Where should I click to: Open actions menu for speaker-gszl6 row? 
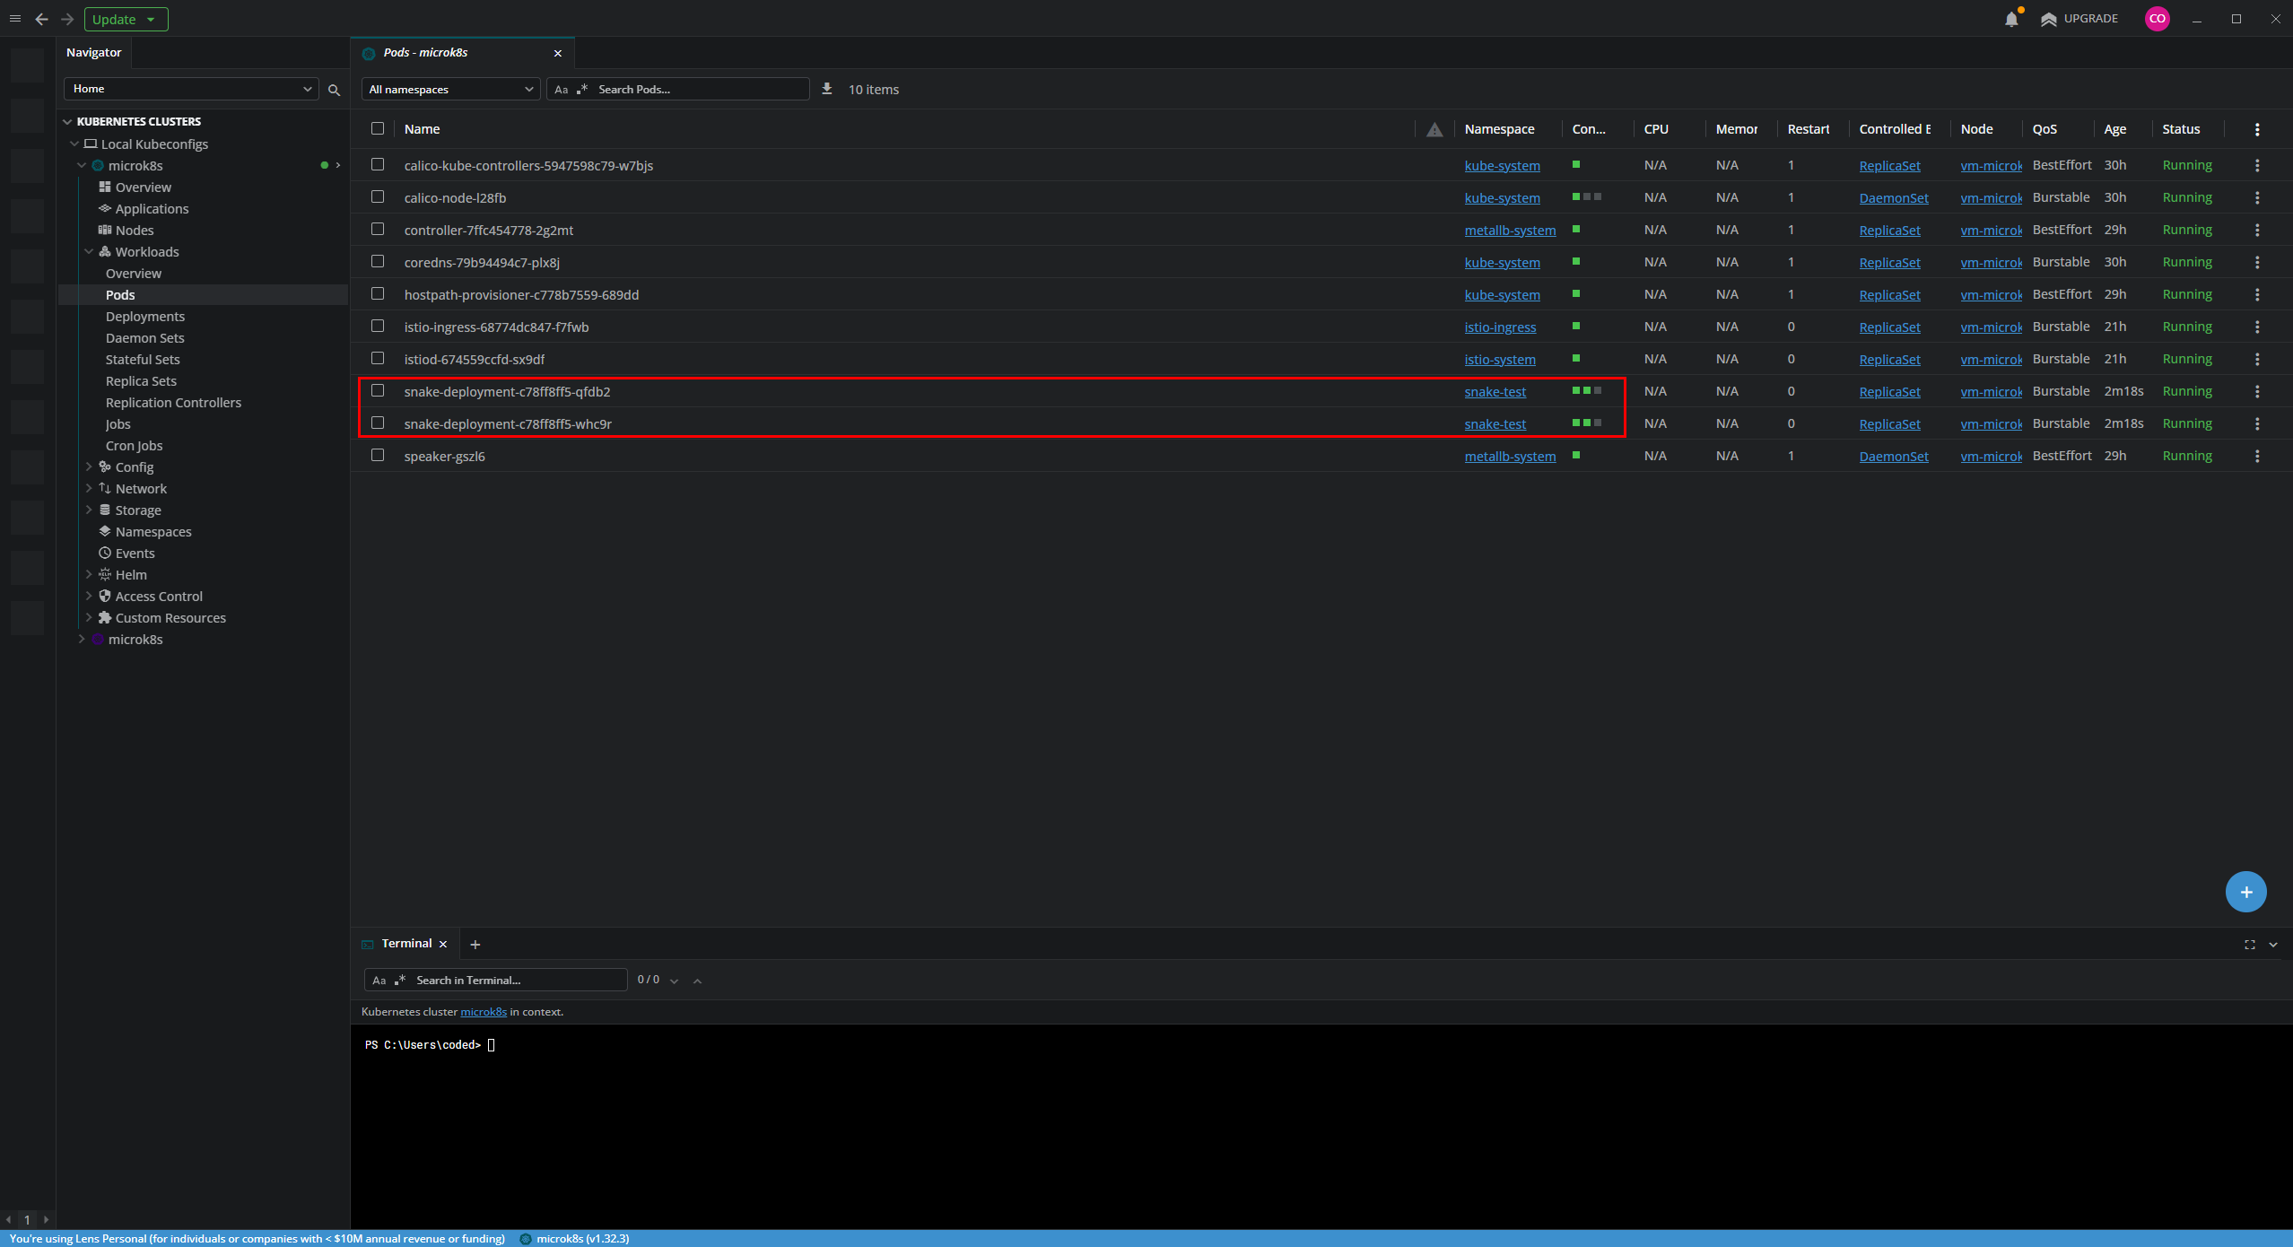point(2257,456)
